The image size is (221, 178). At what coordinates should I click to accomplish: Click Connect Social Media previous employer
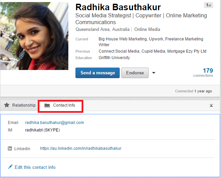pyautogui.click(x=119, y=51)
